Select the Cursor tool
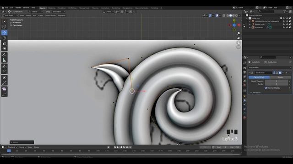 tap(4, 27)
